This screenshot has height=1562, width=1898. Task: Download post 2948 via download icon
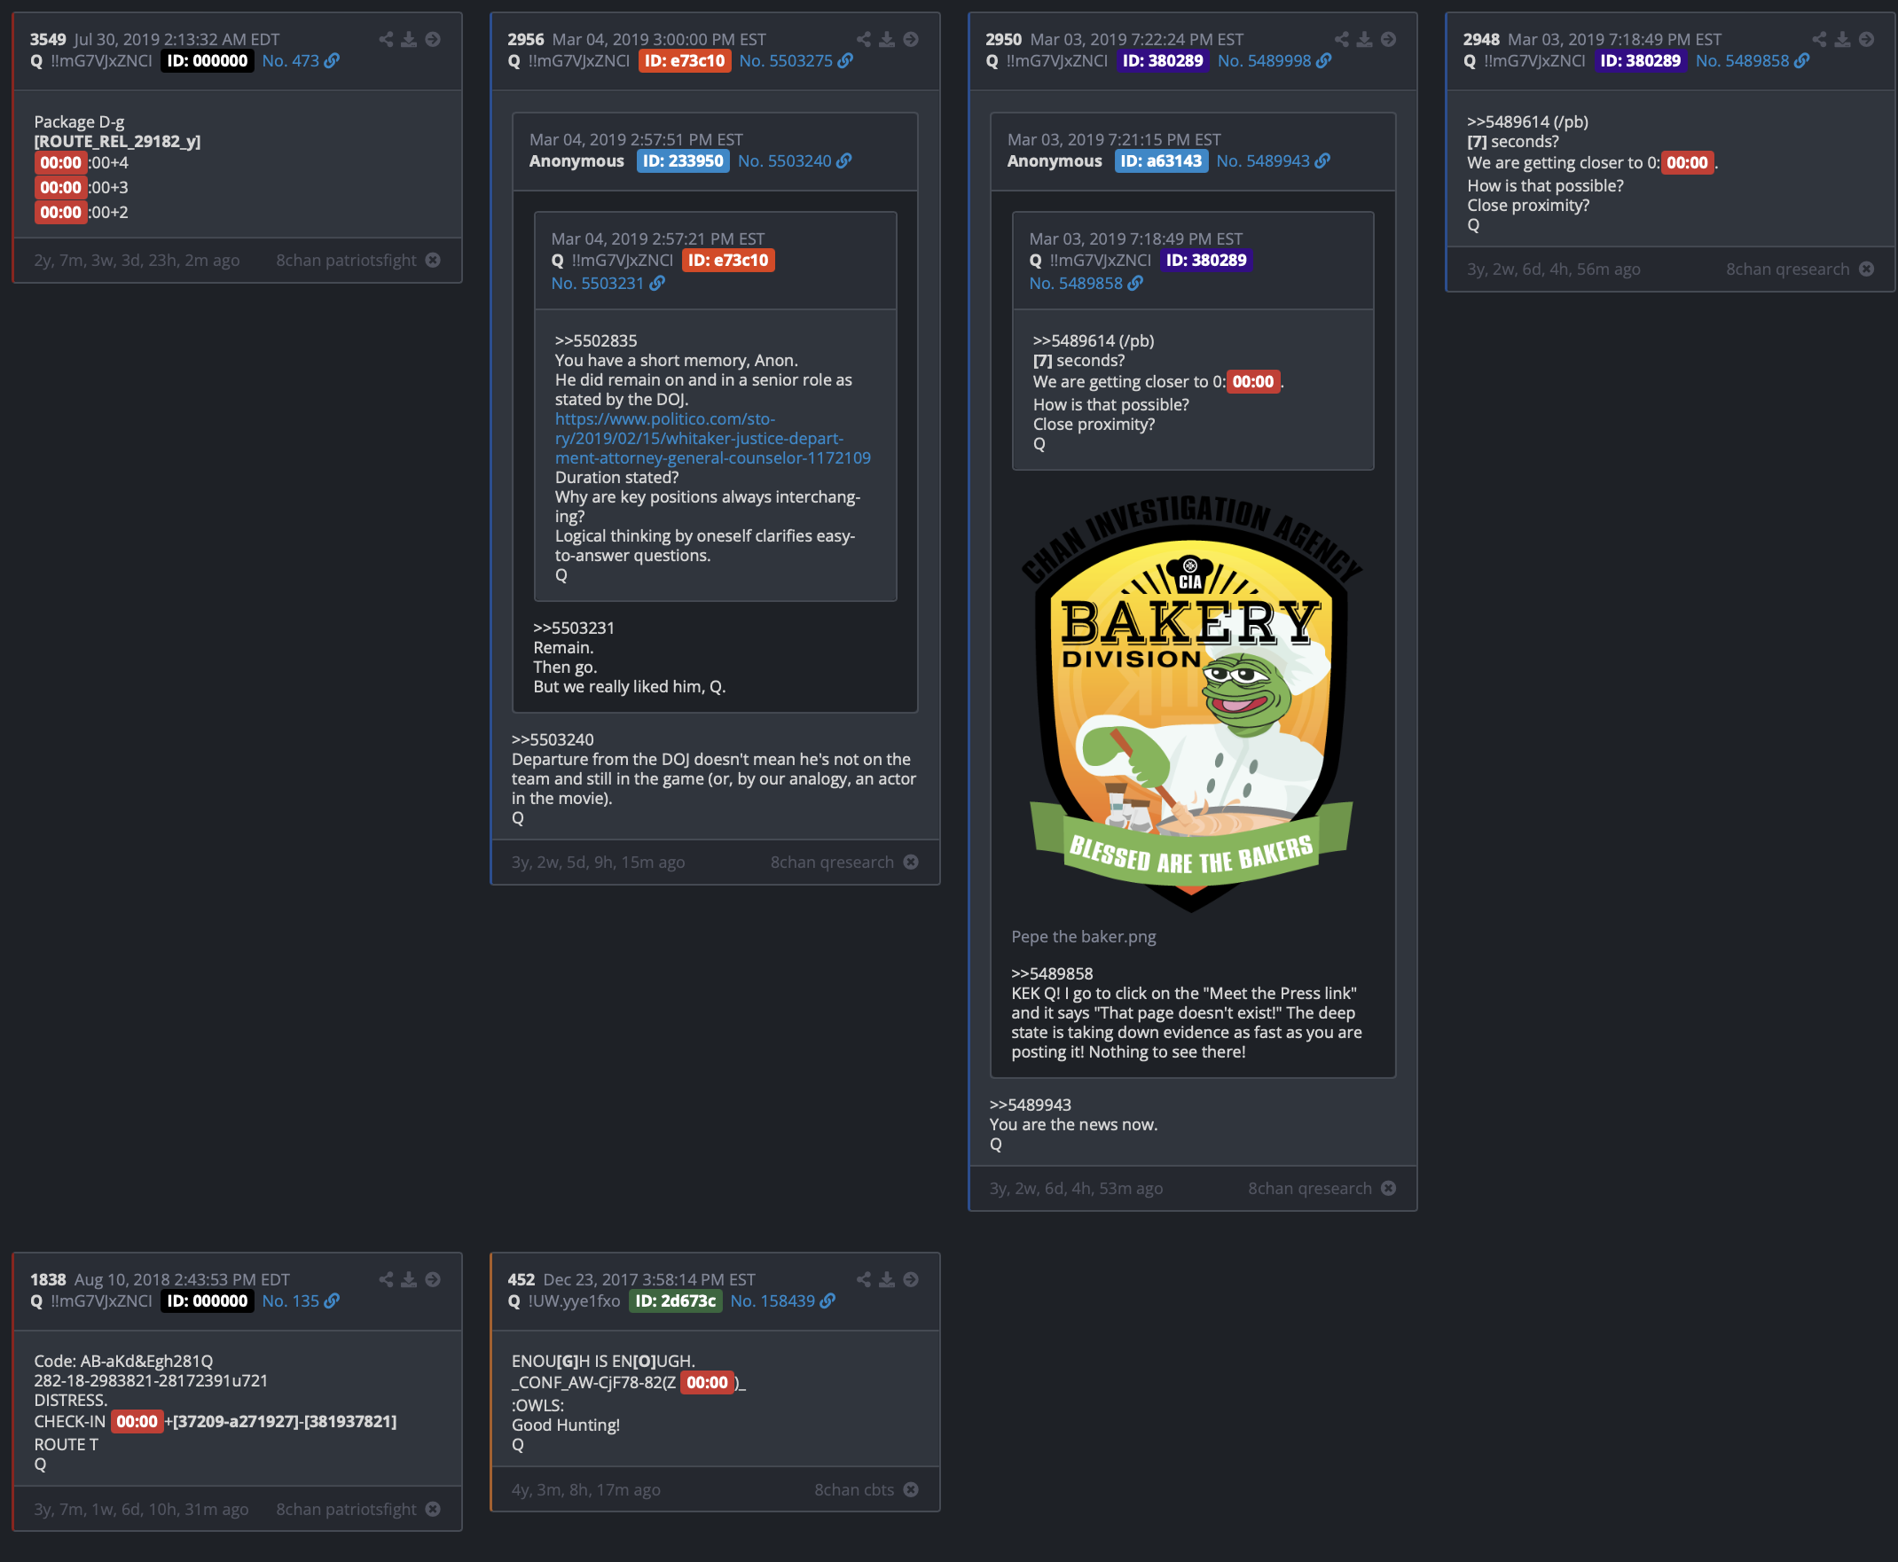click(x=1843, y=40)
